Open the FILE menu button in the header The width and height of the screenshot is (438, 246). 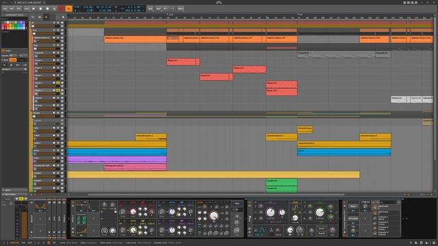(5, 9)
